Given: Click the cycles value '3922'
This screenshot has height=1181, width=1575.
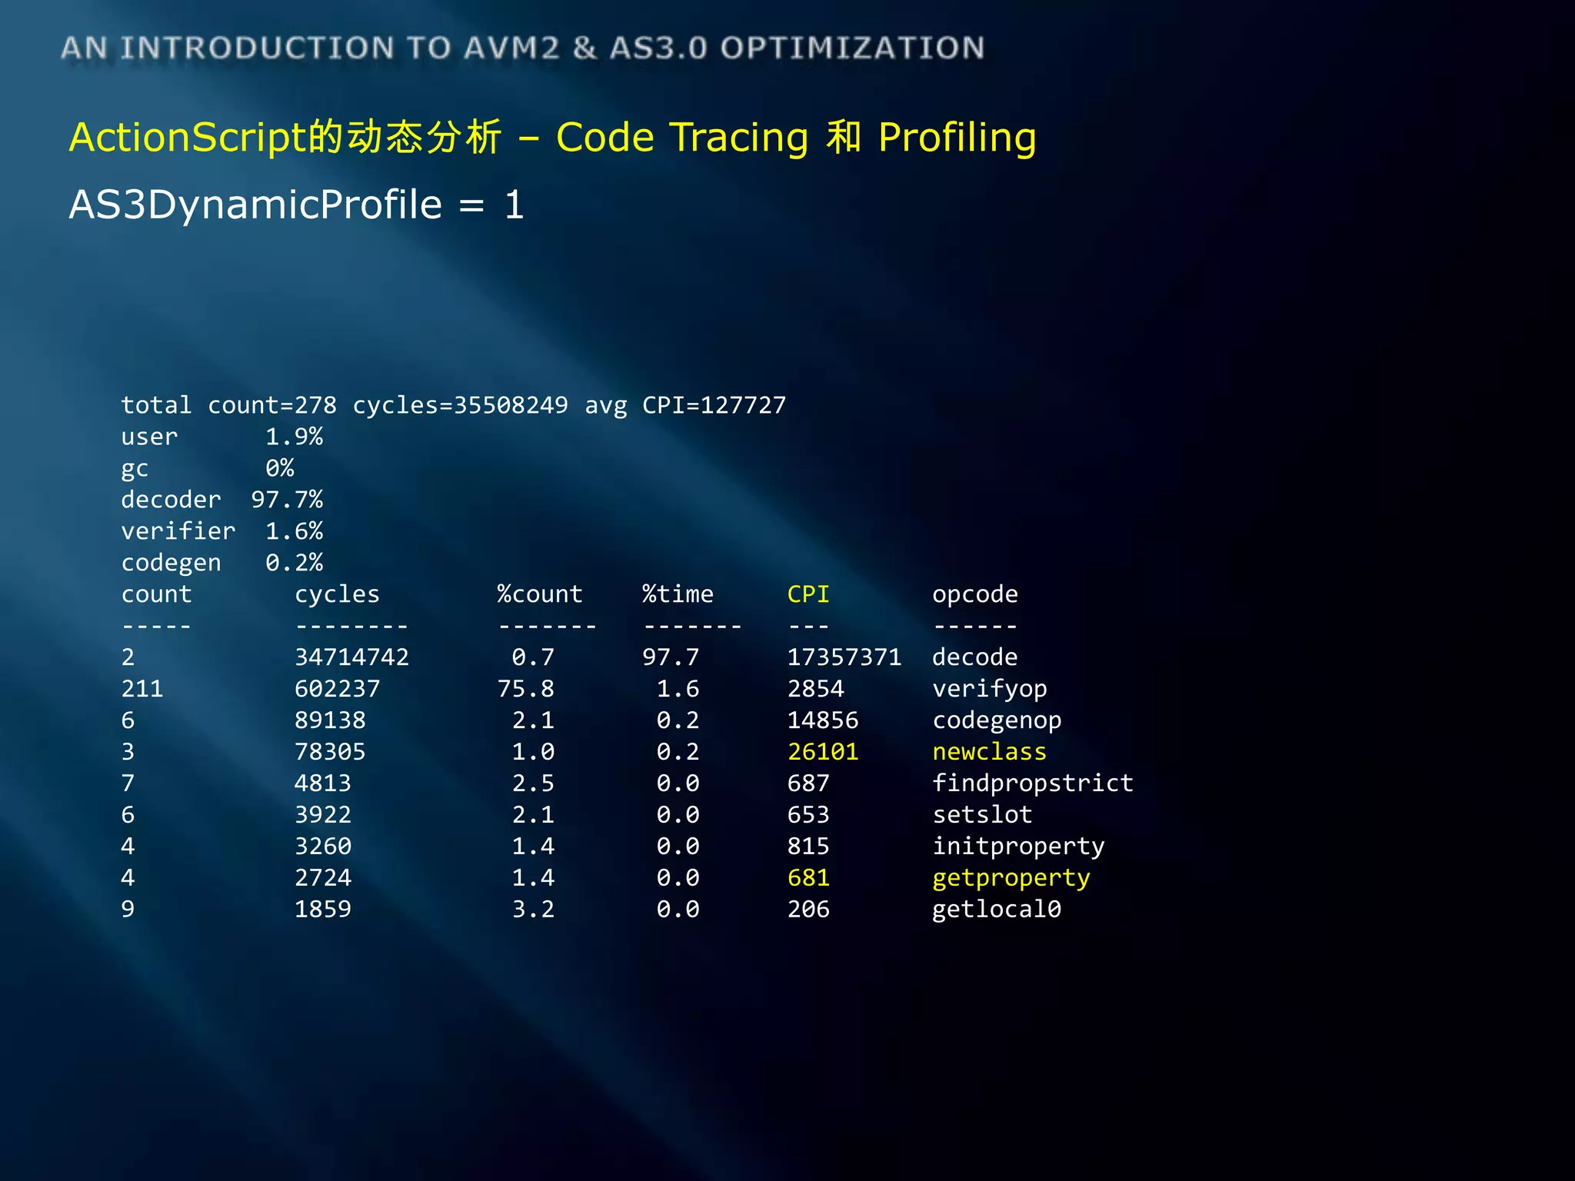Looking at the screenshot, I should coord(323,815).
